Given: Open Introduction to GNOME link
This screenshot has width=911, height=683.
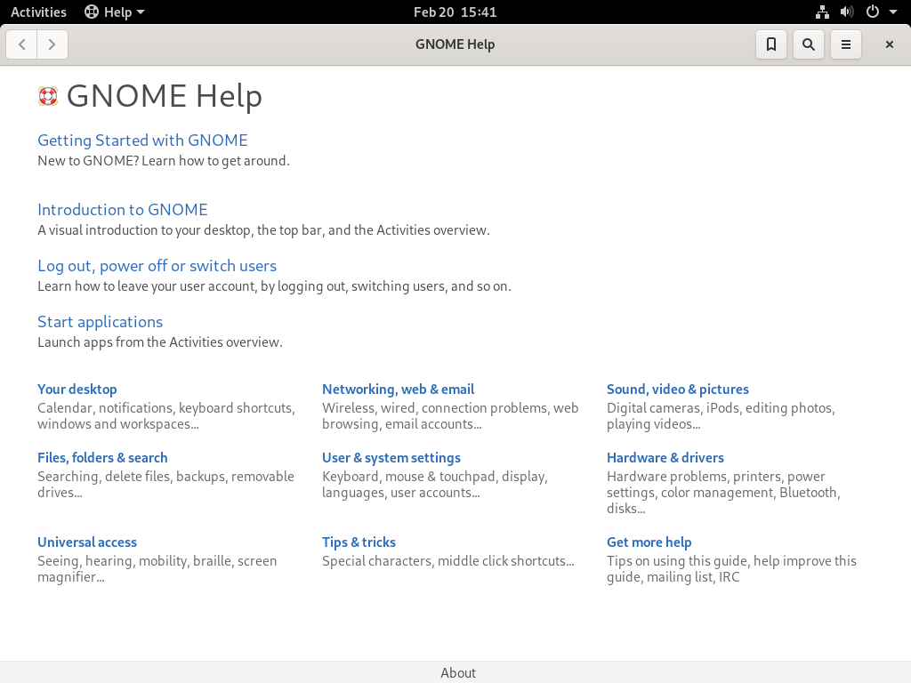Looking at the screenshot, I should [123, 209].
